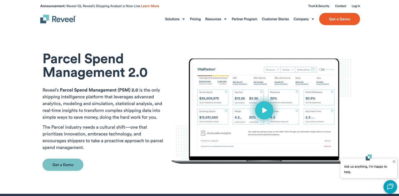Click the Avg Transit Time info icon

[x=332, y=111]
